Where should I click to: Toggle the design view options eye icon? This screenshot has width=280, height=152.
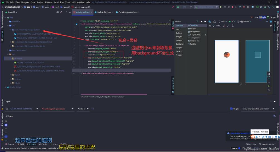210,26
